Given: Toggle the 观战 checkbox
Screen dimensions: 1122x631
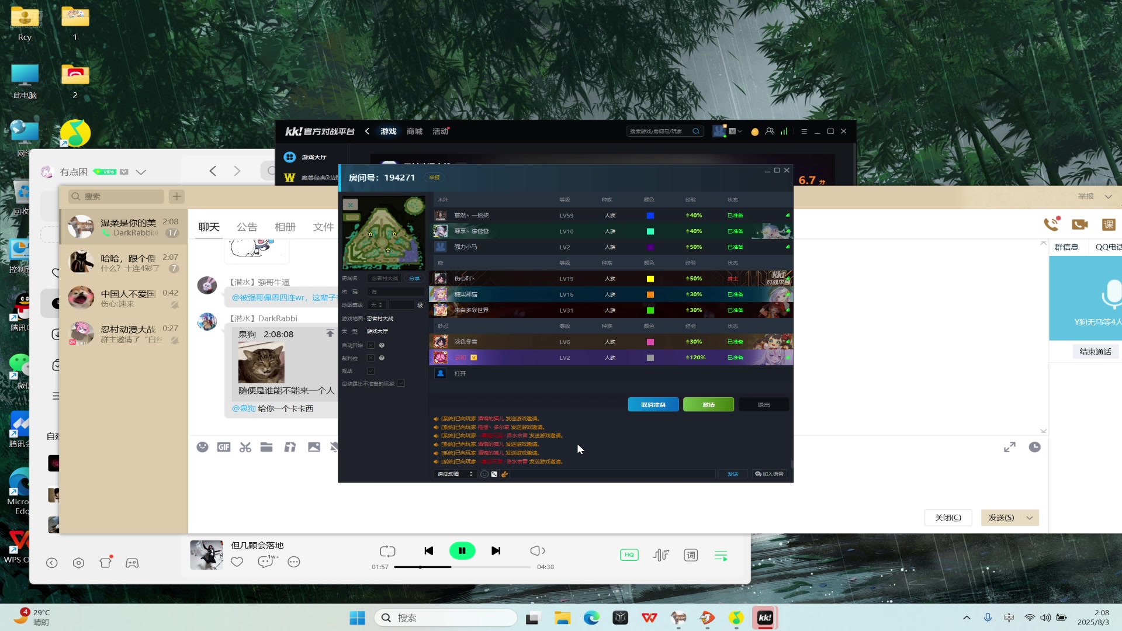Looking at the screenshot, I should click(x=370, y=371).
